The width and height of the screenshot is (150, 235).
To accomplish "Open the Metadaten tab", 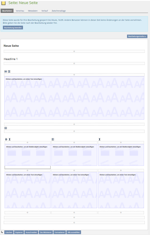I will [x=33, y=11].
